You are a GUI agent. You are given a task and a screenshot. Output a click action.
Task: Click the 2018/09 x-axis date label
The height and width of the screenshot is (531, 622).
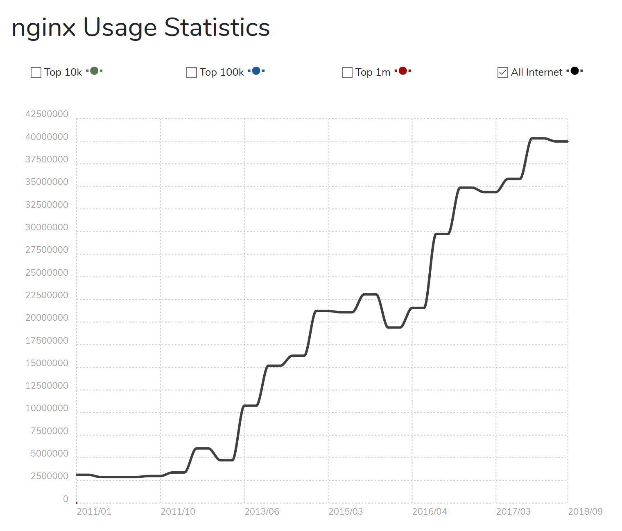pos(585,512)
